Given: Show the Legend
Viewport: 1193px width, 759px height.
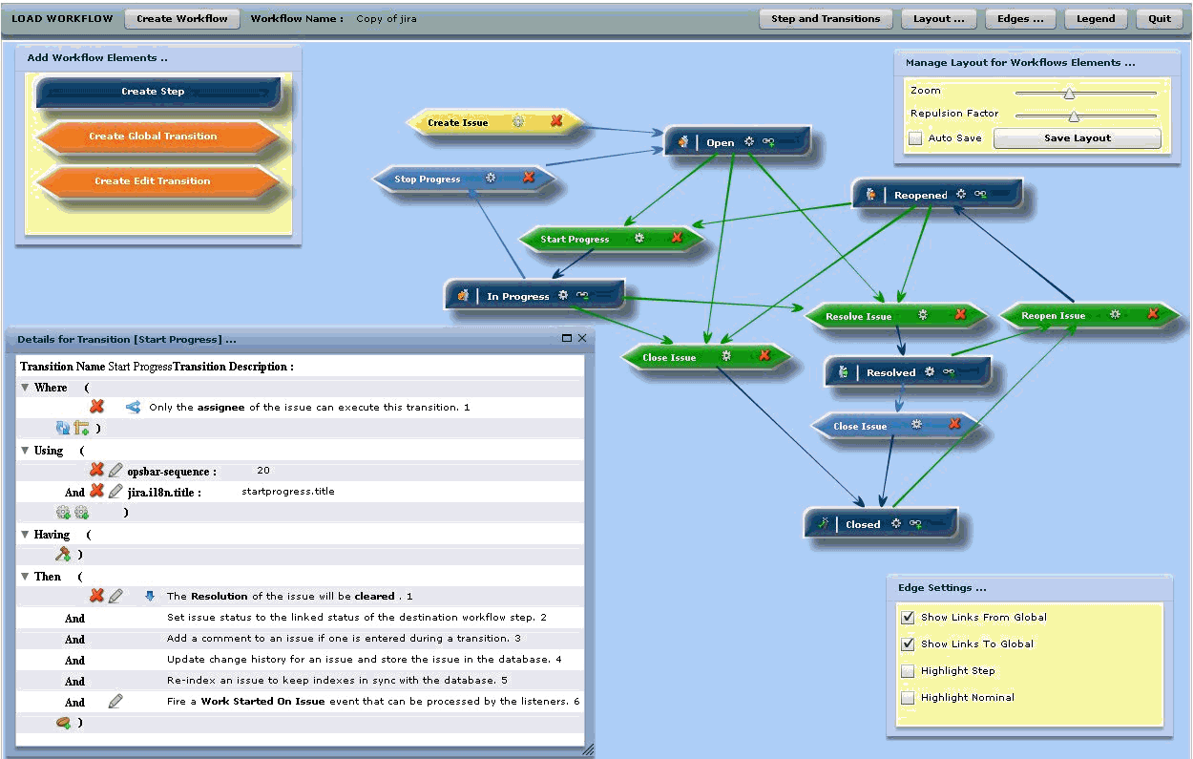Looking at the screenshot, I should coord(1096,18).
